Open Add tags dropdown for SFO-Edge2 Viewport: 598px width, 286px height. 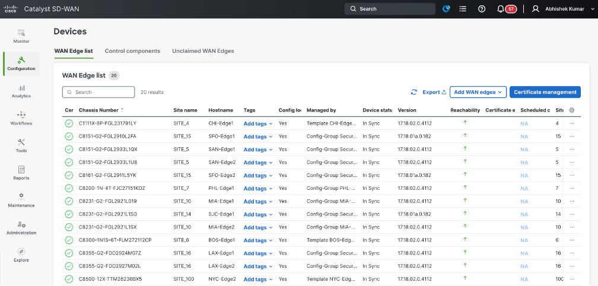258,176
